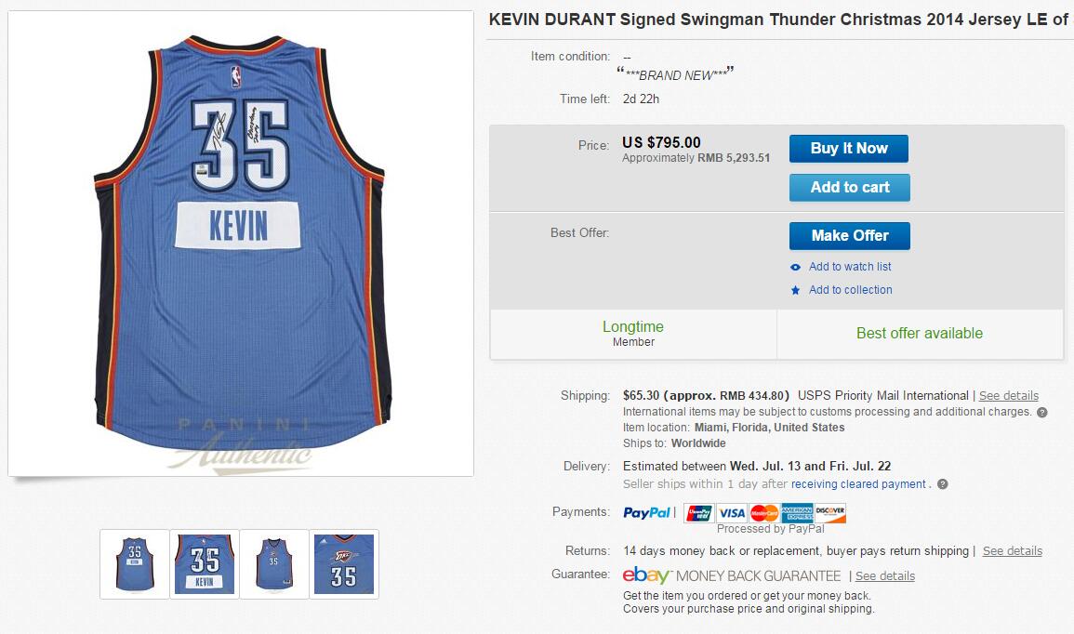This screenshot has width=1074, height=634.
Task: Add the jersey to cart
Action: (x=849, y=188)
